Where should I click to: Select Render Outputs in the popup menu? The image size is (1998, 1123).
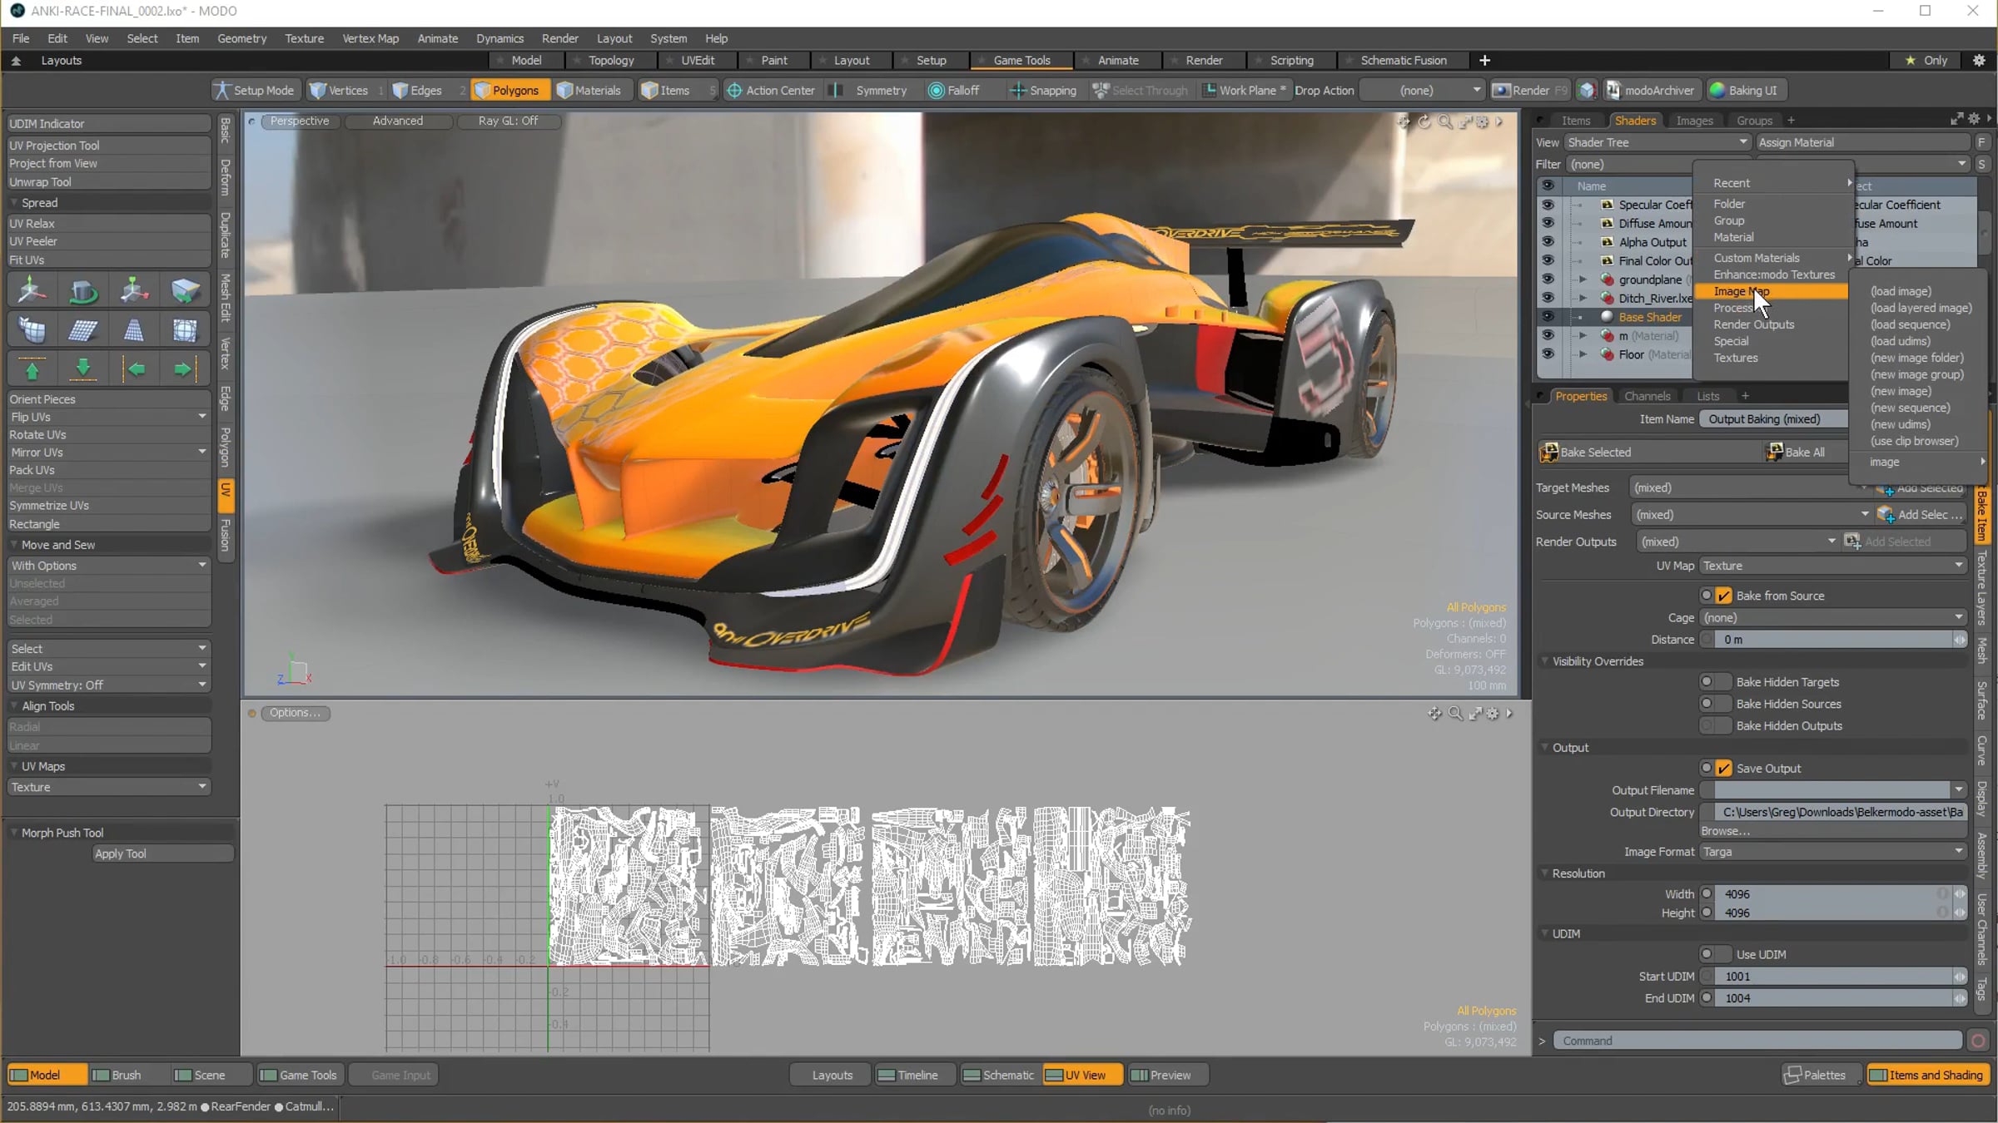1753,324
